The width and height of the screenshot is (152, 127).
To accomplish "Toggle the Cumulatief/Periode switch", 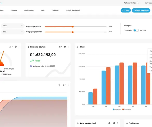I will click(x=136, y=31).
